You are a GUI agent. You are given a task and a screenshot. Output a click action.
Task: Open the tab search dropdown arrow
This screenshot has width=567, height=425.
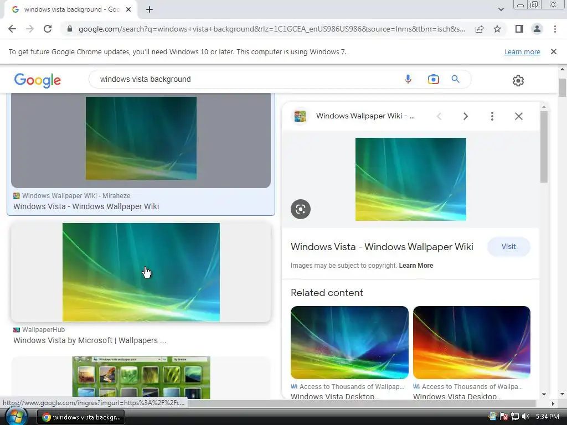[x=501, y=9]
